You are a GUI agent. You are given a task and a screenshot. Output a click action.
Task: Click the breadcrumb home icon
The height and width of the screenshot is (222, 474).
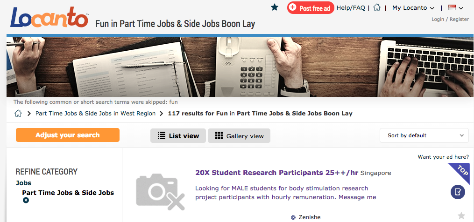[x=18, y=113]
